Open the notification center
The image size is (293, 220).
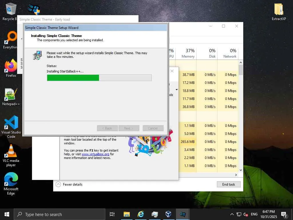pos(284,214)
